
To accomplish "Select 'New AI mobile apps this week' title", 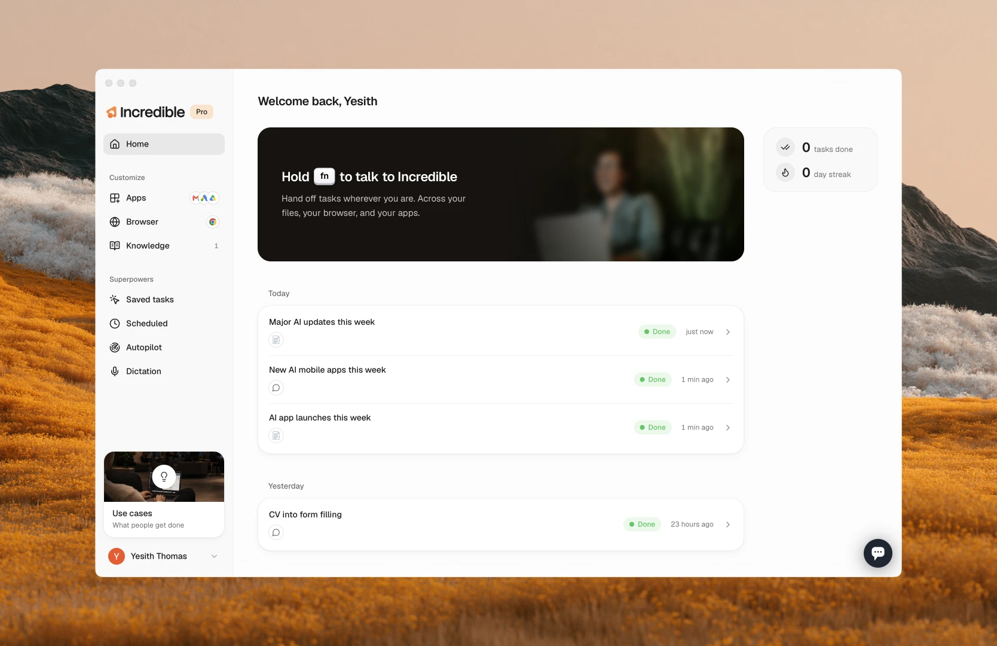I will (328, 370).
